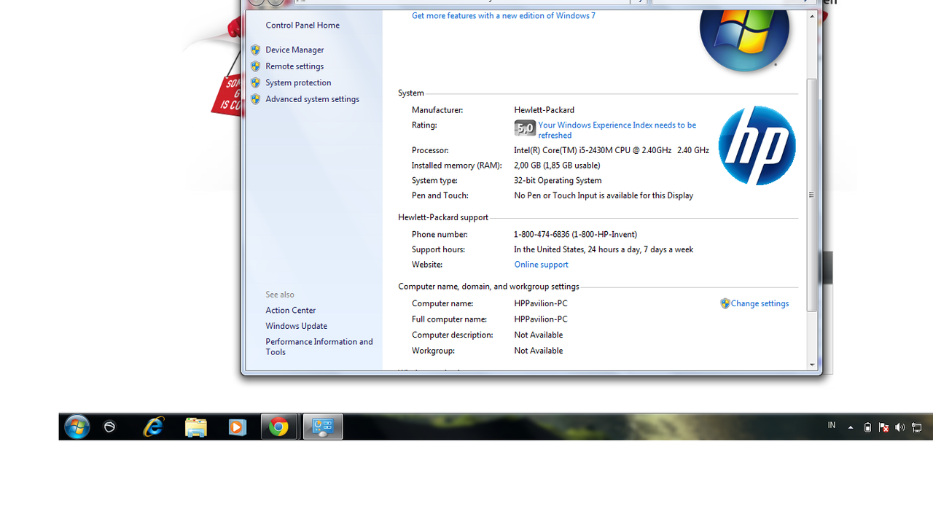
Task: Click the IN input language indicator
Action: [x=831, y=425]
